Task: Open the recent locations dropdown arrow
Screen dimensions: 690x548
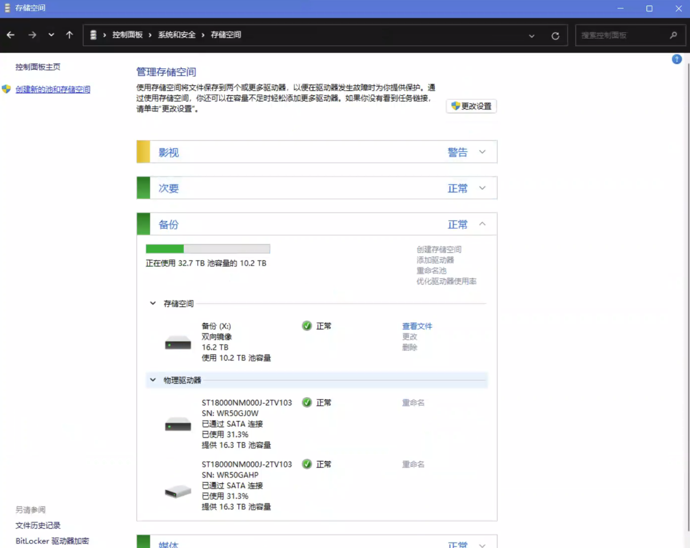Action: (x=51, y=35)
